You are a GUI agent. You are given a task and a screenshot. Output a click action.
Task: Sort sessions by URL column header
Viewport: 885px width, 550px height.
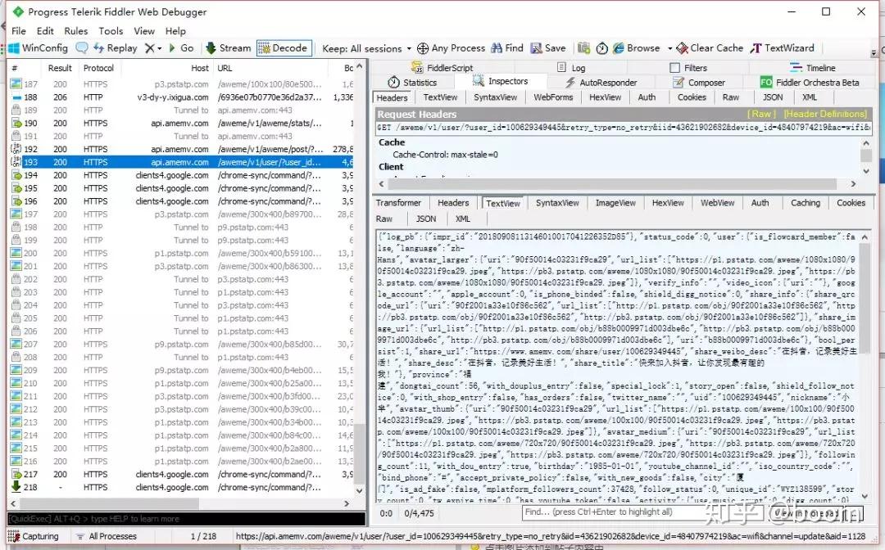point(225,68)
